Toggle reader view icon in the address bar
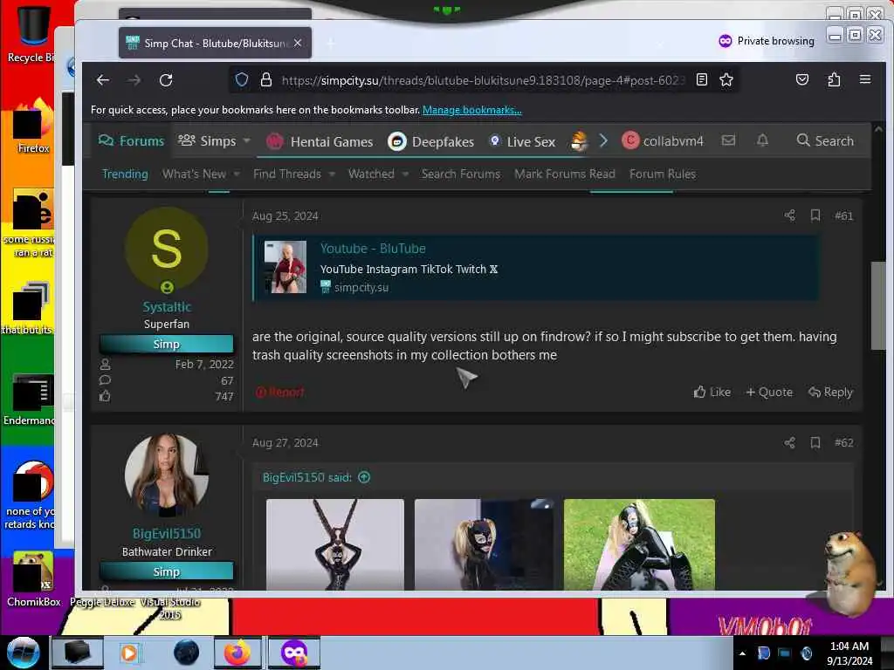 coord(702,79)
